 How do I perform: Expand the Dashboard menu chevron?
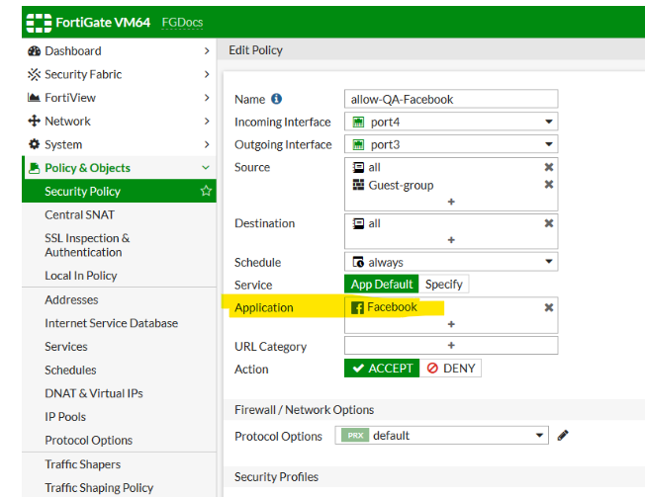[x=207, y=51]
